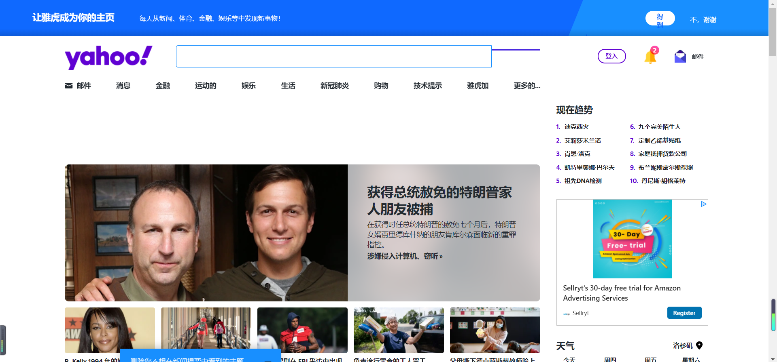Image resolution: width=777 pixels, height=362 pixels.
Task: Click the purple mail envelope icon
Action: (x=680, y=57)
